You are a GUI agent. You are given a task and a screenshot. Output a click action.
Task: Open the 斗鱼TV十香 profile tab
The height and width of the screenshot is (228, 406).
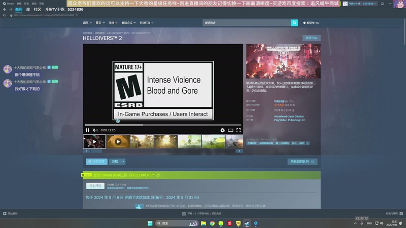64,9
